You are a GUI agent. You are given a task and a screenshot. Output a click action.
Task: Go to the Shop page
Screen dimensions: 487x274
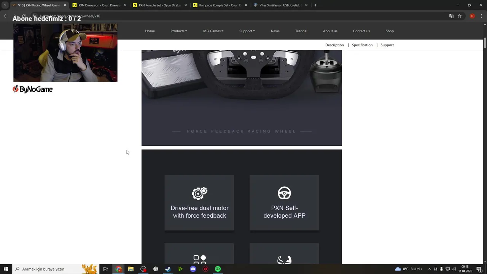[390, 31]
